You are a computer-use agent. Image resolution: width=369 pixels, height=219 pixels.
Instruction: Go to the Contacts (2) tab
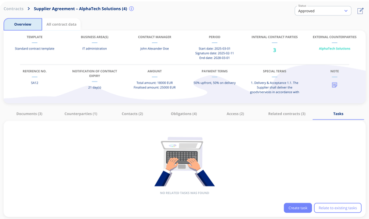[x=132, y=114]
